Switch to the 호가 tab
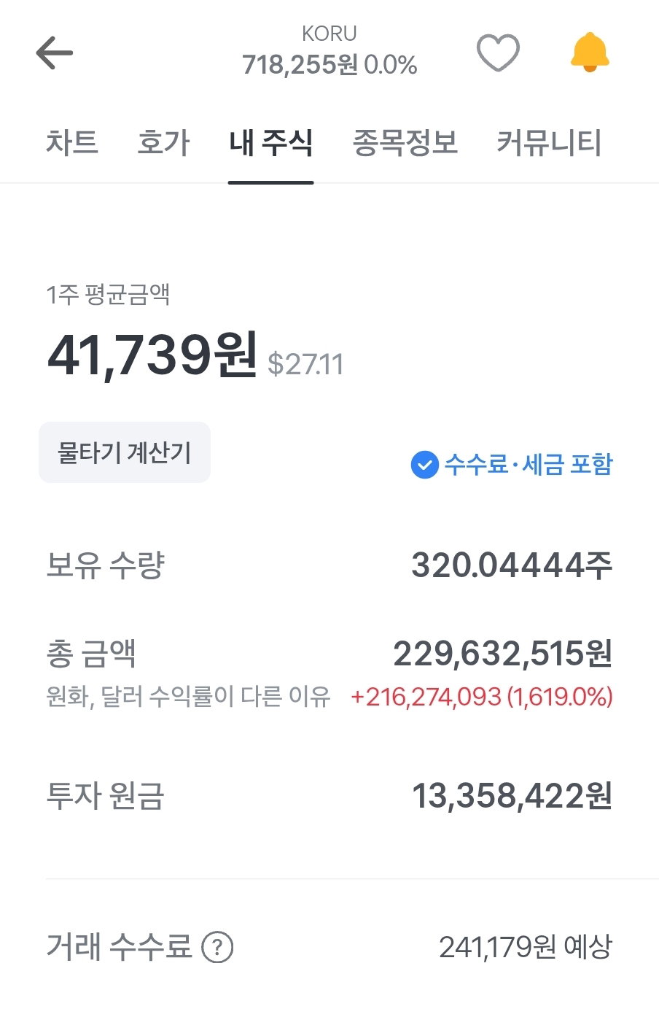The width and height of the screenshot is (659, 1009). [x=163, y=142]
